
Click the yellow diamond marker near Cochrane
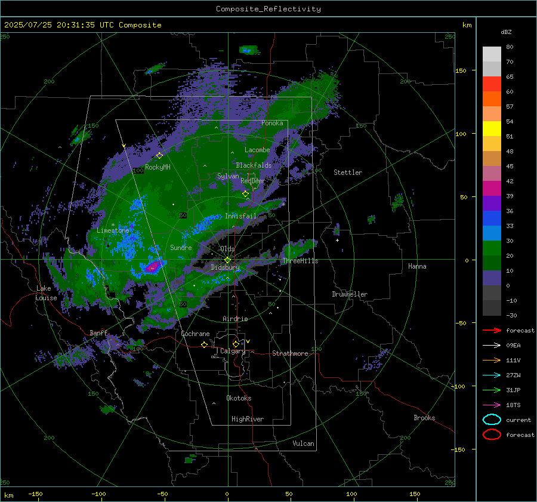pyautogui.click(x=204, y=344)
